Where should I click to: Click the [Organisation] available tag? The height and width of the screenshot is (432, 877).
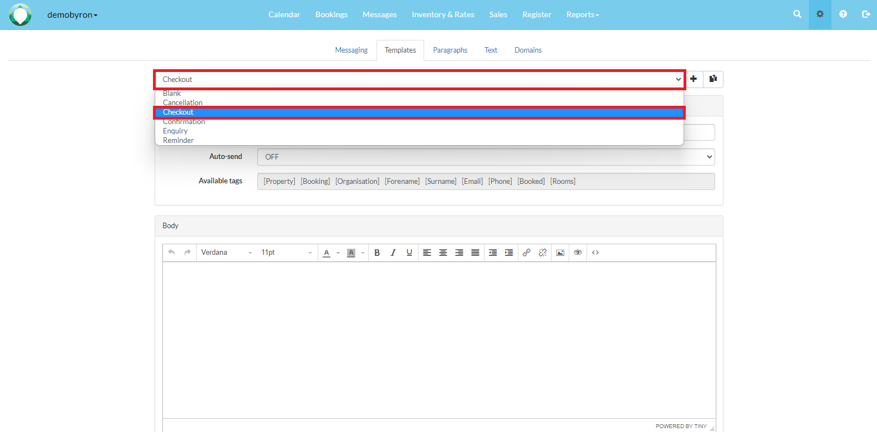(358, 181)
